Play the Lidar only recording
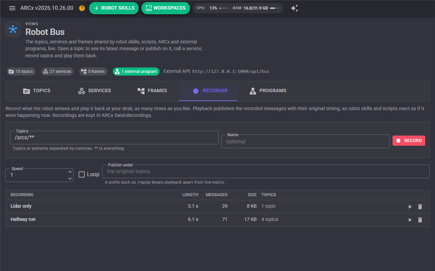Screen dimensions: 435x271 pos(410,207)
